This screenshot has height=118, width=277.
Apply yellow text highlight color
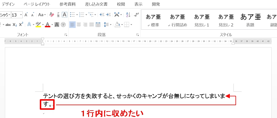coord(38,25)
